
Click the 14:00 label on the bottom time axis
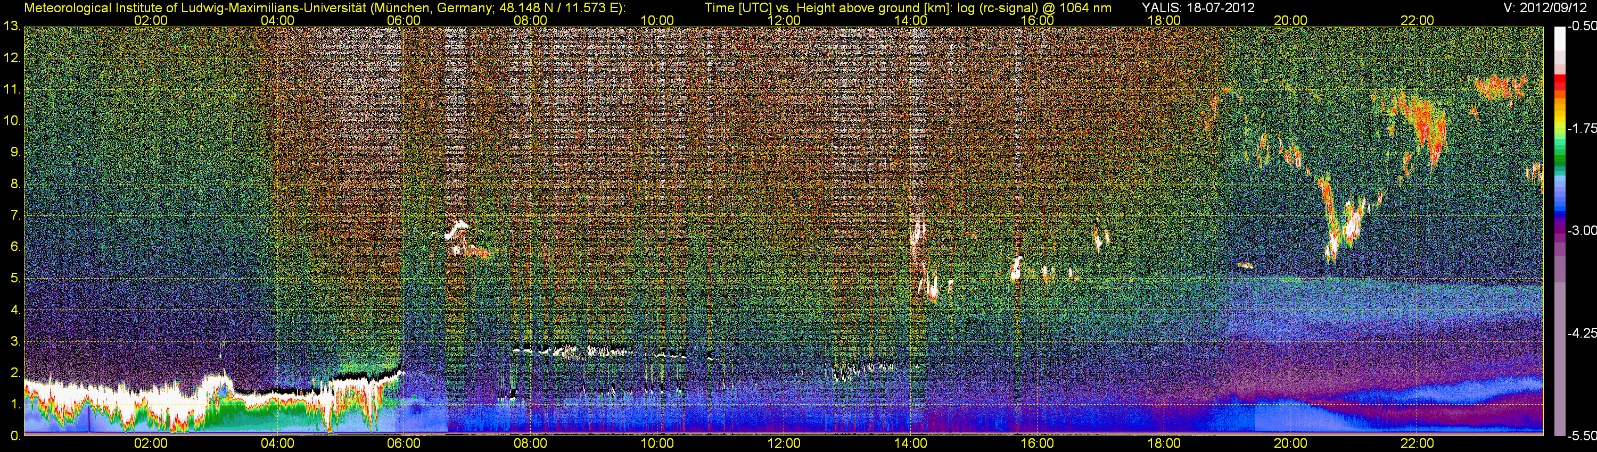click(x=911, y=443)
